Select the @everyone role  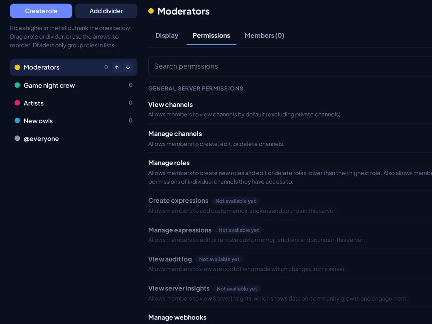coord(74,138)
